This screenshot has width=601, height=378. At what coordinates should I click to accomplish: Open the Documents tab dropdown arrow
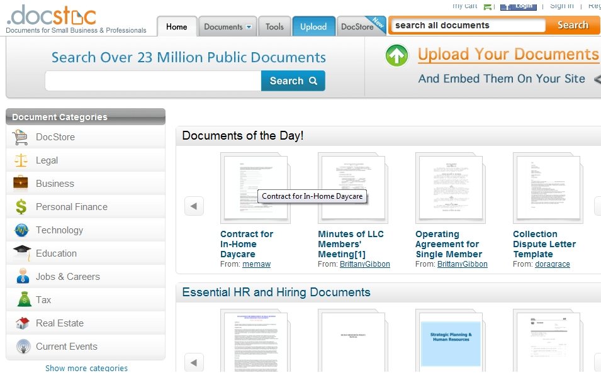coord(249,27)
